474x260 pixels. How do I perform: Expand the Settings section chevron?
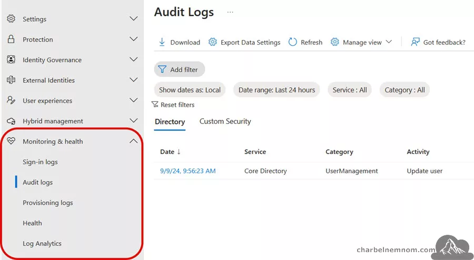pos(134,19)
